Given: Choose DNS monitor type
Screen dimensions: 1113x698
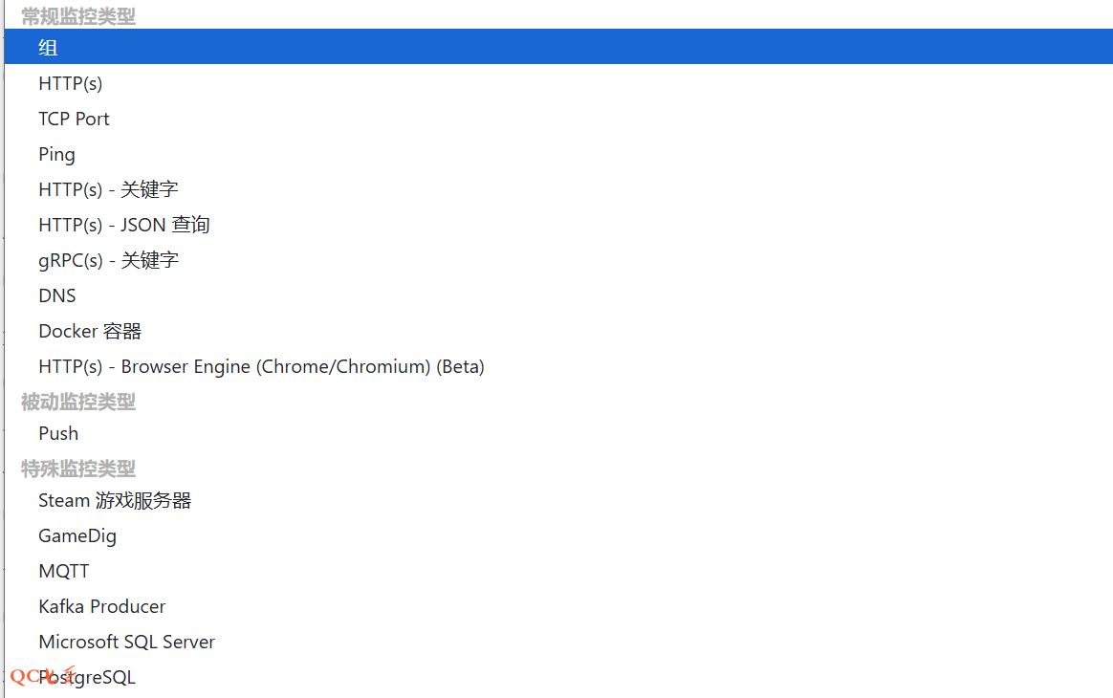Looking at the screenshot, I should (57, 295).
